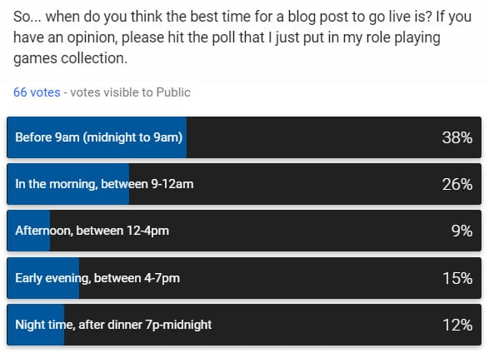Vote for Before 9am (midnight to 9am)
The image size is (489, 353).
[244, 137]
